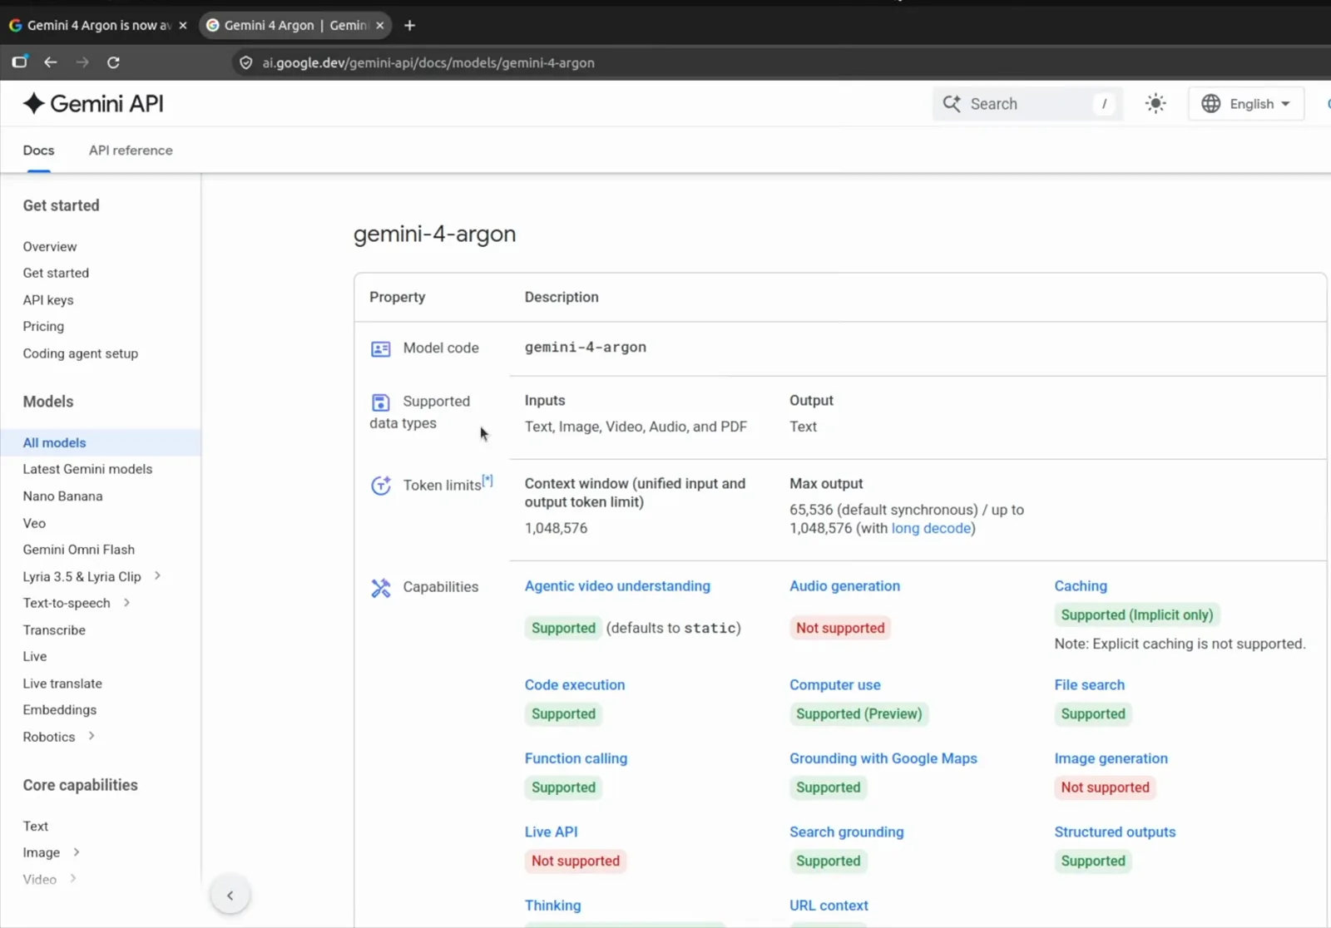Open the Structured outputs link

point(1115,832)
